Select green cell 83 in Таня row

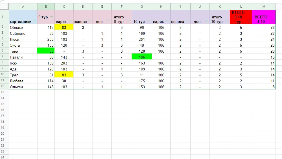[x=46, y=51]
